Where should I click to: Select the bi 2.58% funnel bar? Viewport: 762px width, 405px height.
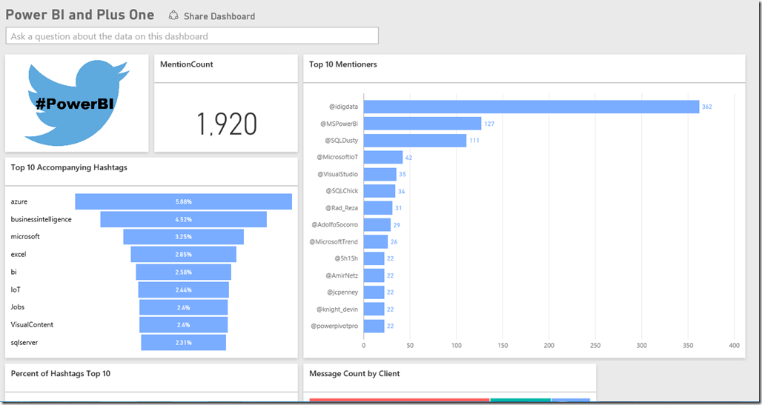pyautogui.click(x=183, y=272)
